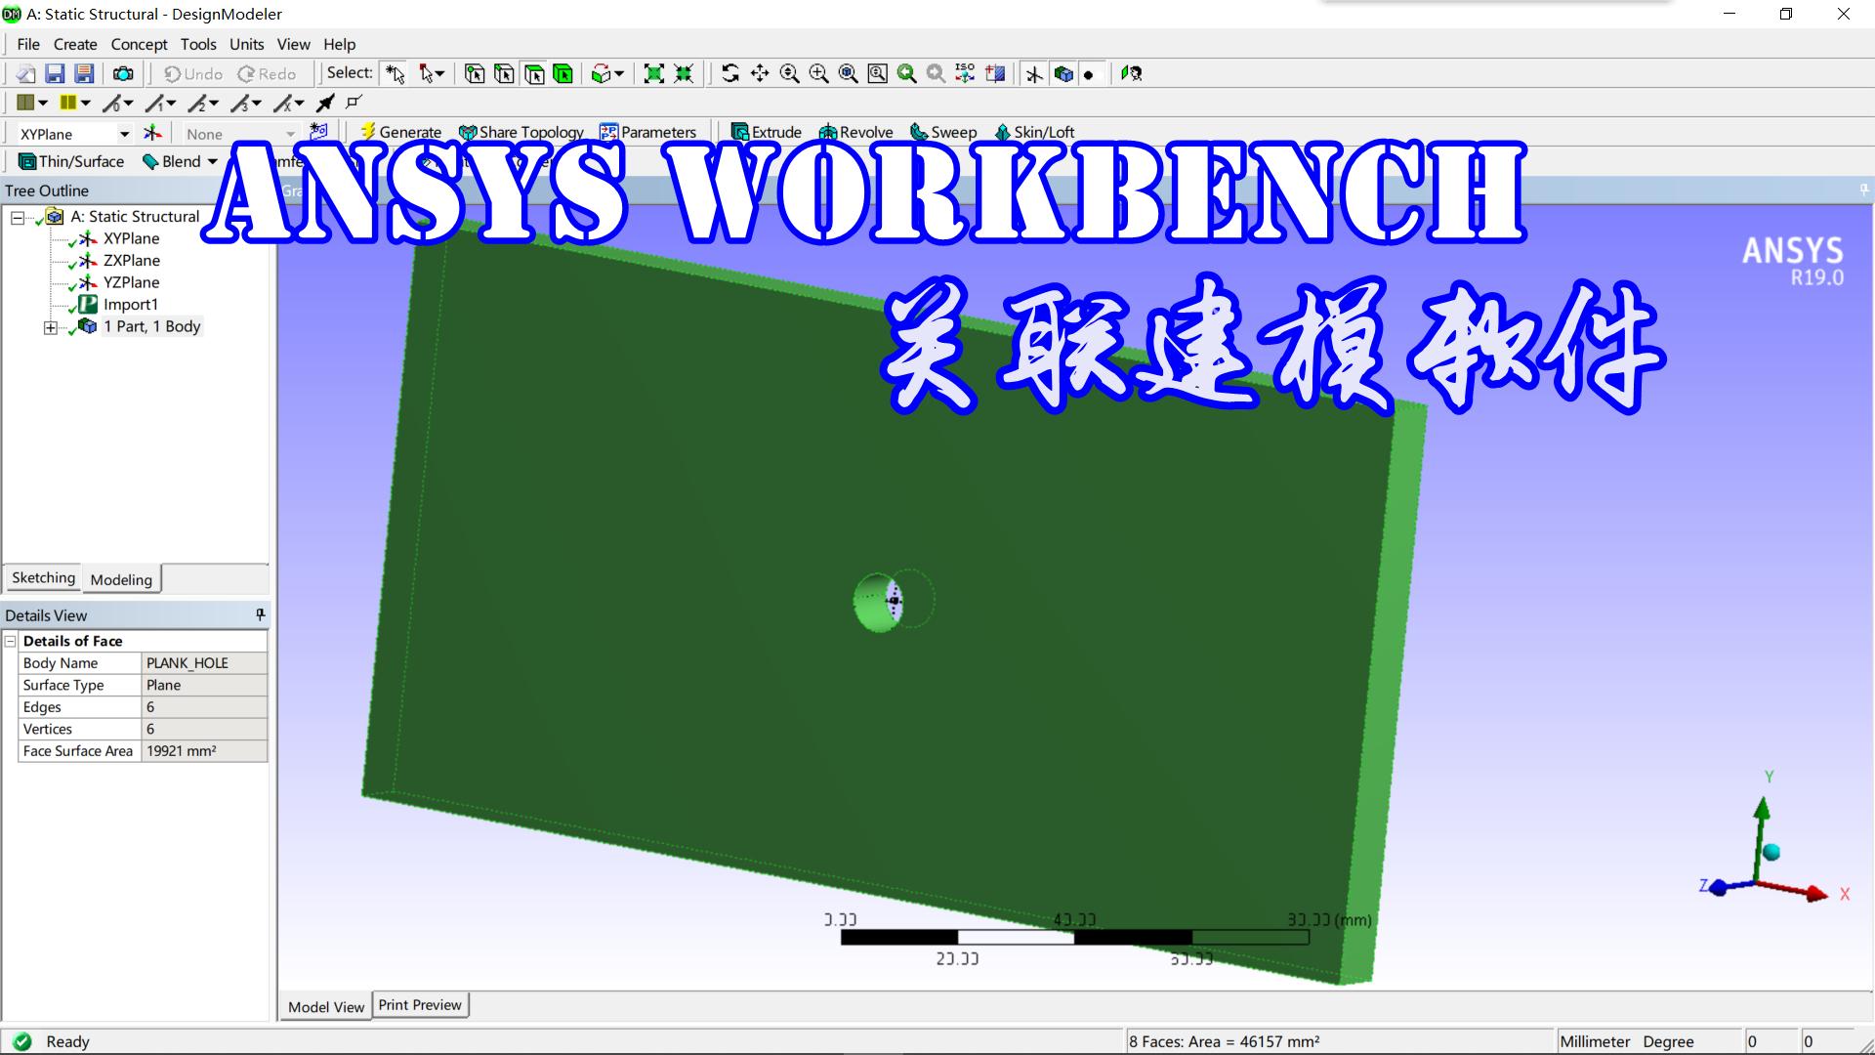Start the Extrude tool
1875x1055 pixels.
coord(767,131)
